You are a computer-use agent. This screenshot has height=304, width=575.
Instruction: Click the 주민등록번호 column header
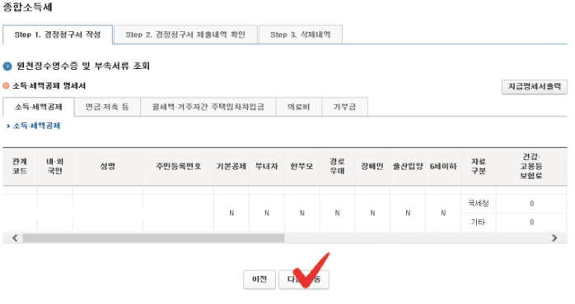178,167
